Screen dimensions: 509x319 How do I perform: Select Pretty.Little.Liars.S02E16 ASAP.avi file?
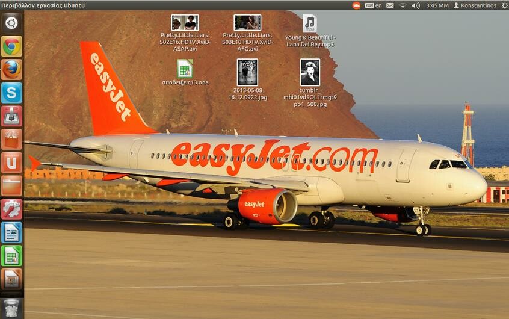tap(185, 33)
